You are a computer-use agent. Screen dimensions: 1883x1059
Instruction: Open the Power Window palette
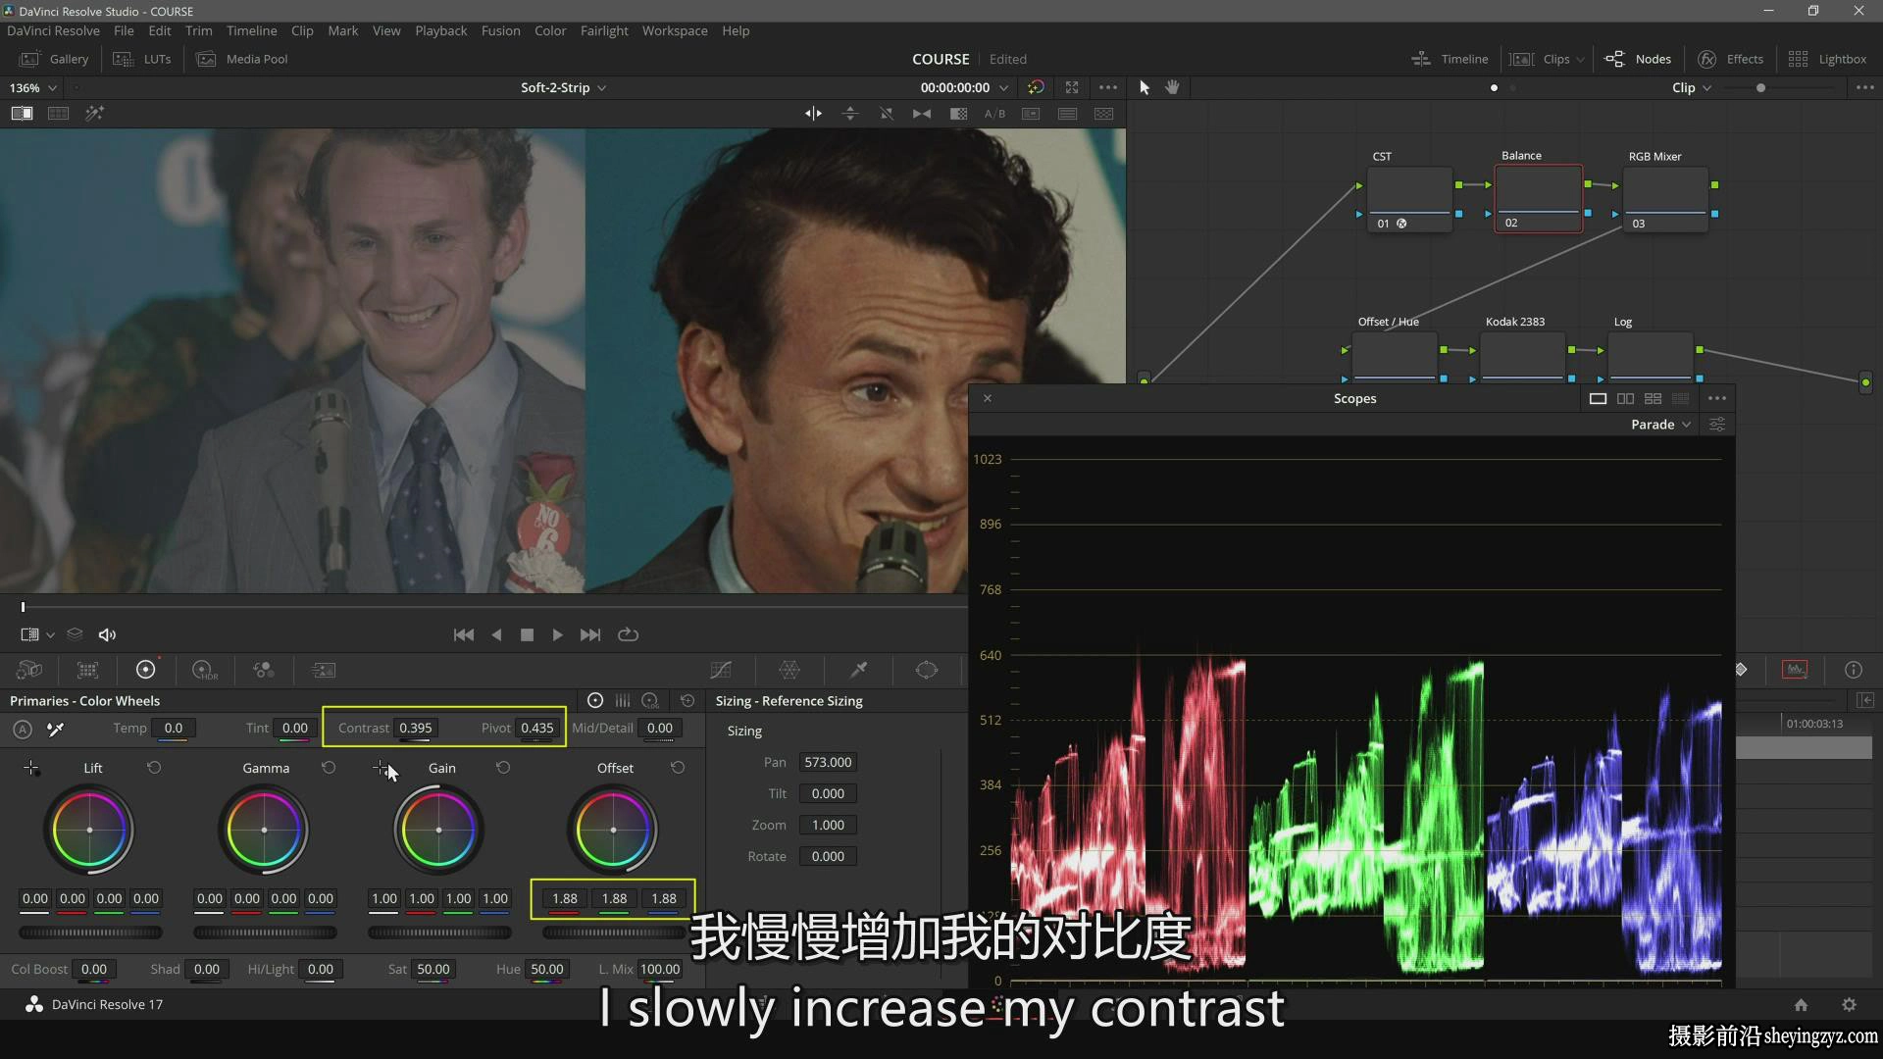(927, 670)
